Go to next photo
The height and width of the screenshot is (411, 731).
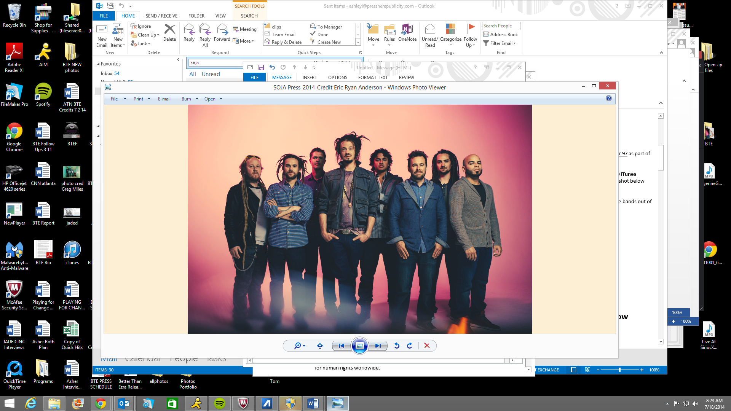[x=378, y=346]
